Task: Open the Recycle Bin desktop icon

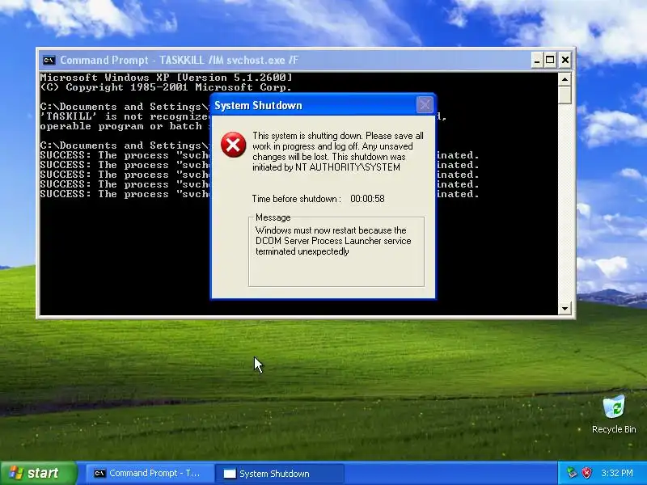Action: (x=614, y=414)
